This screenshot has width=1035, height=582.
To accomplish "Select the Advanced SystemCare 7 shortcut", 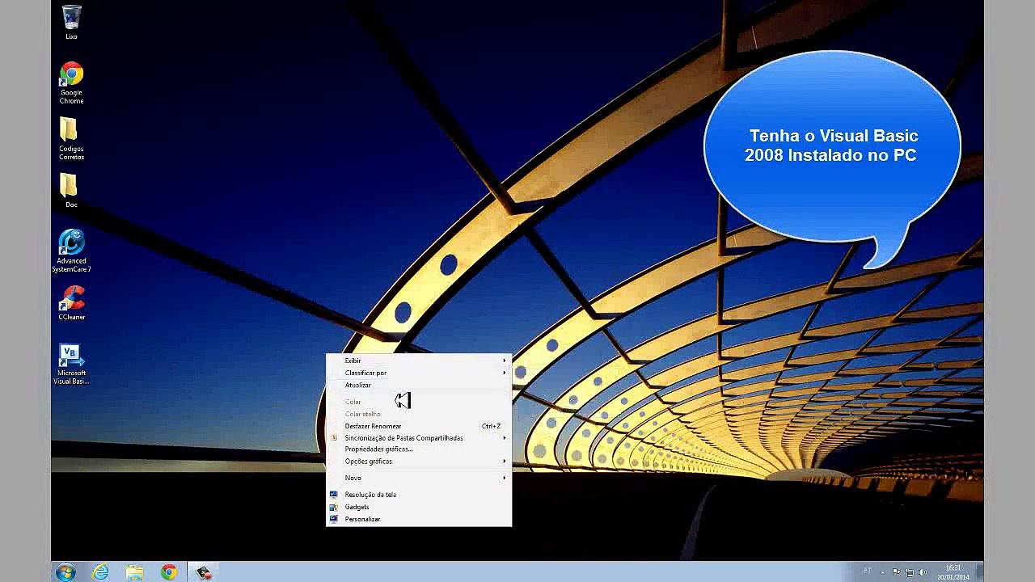I will [71, 251].
